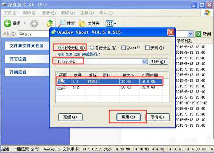Expand the Views button dropdown arrow

pyautogui.click(x=115, y=24)
